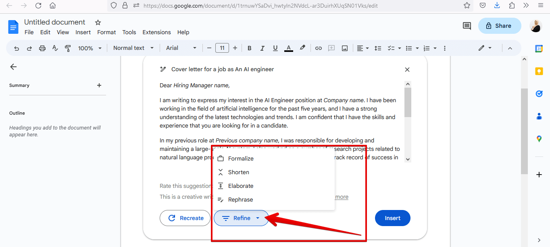Expand the numbered list options arrow
Viewport: 550px width, 247px height.
(435, 48)
